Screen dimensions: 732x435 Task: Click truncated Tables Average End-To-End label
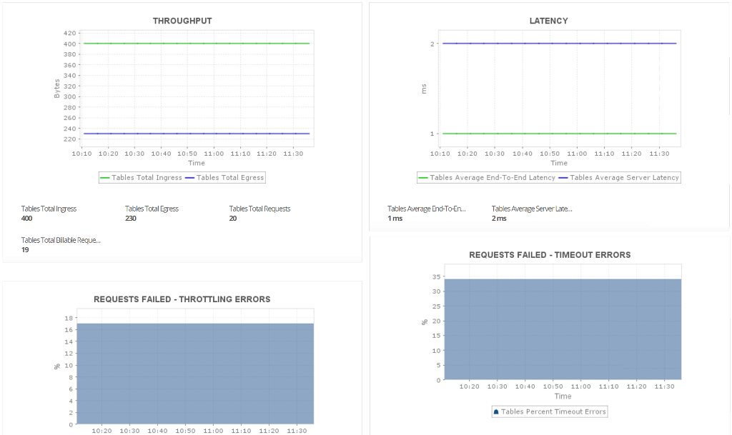point(427,209)
